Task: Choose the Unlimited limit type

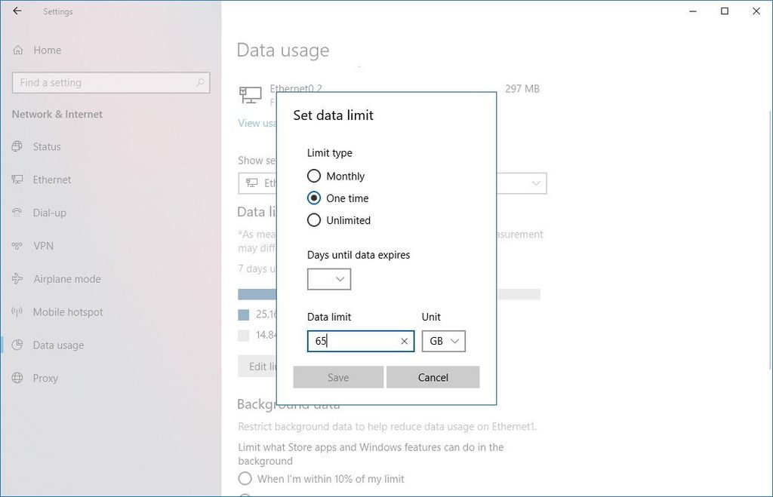Action: click(314, 220)
